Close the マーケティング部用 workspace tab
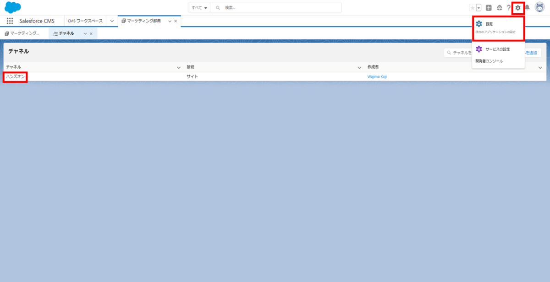Screen dimensions: 550x282 176,21
